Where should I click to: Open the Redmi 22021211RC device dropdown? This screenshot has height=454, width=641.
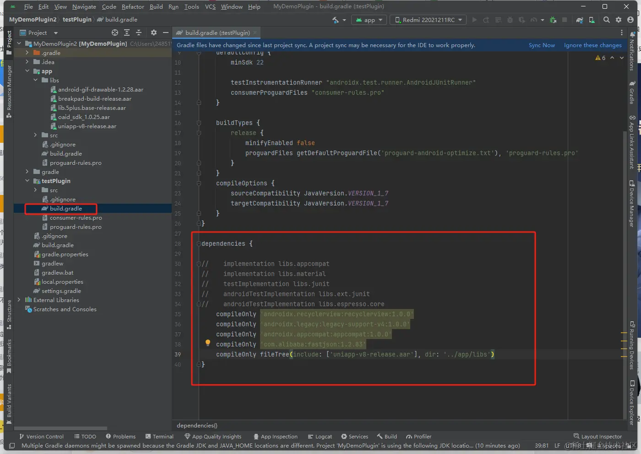point(429,20)
